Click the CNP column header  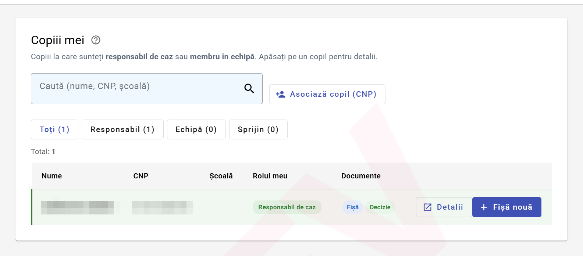pyautogui.click(x=141, y=176)
